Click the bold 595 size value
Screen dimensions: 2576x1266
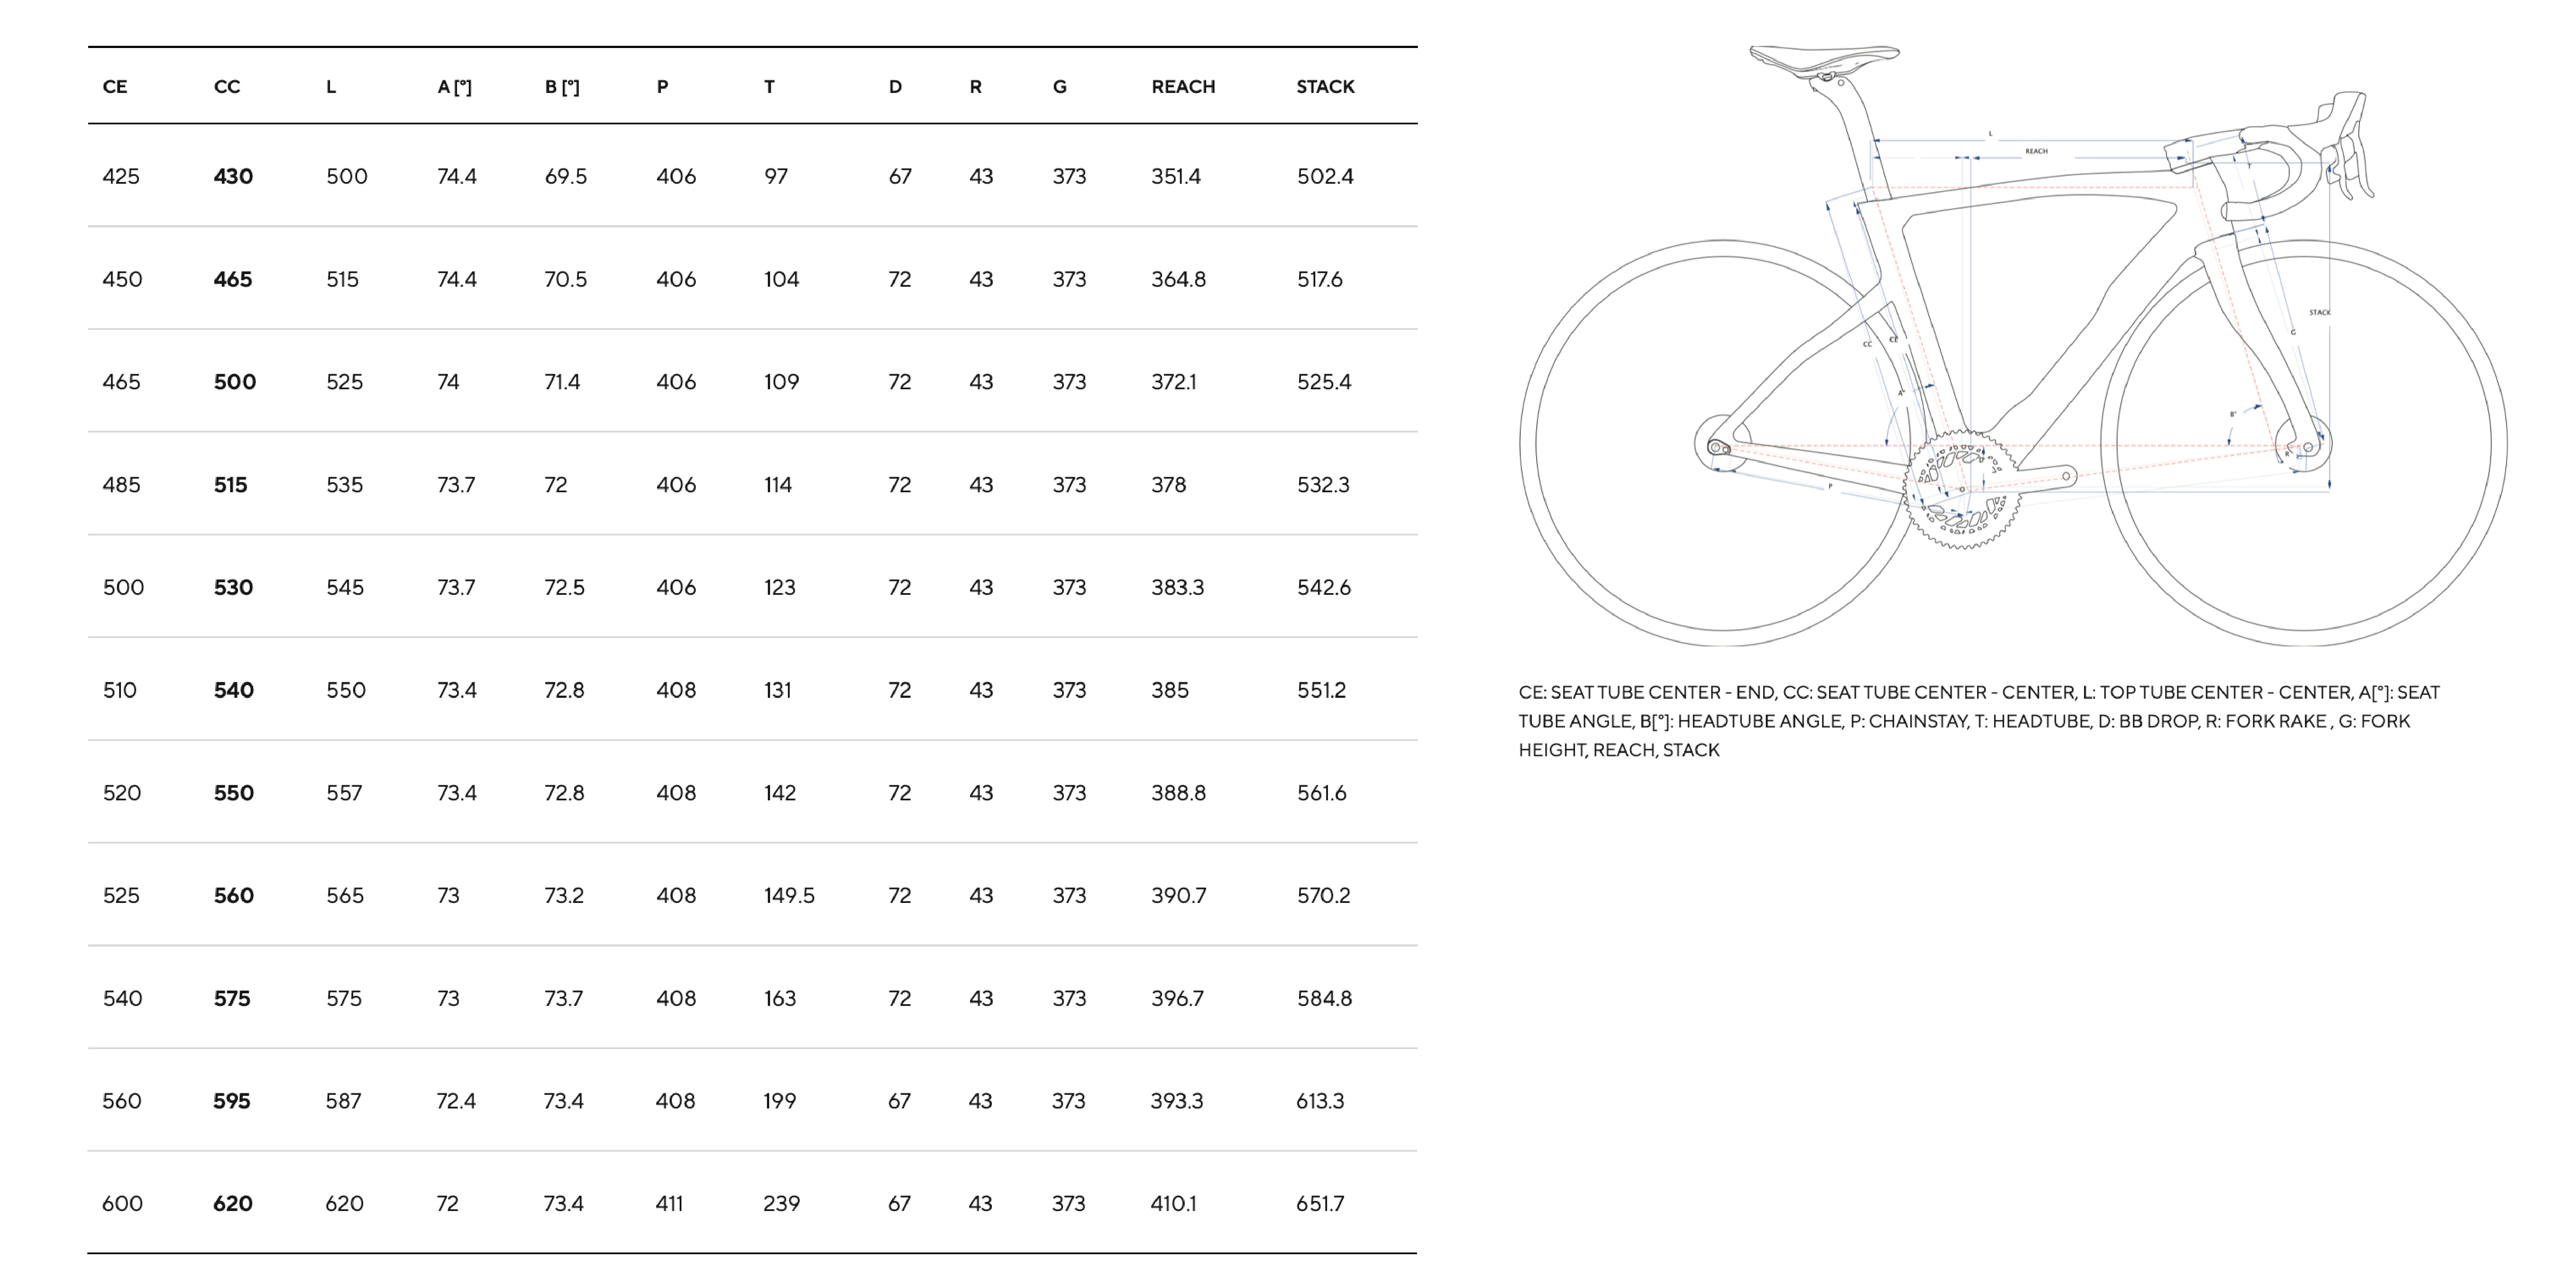232,1101
